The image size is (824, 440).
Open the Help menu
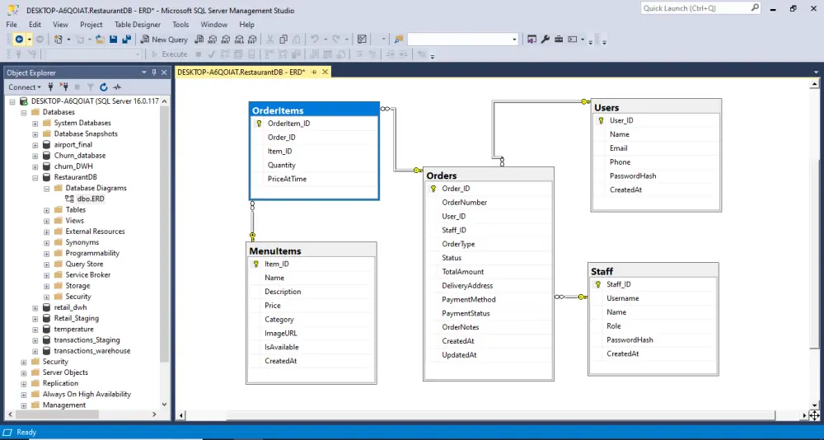[x=246, y=25]
